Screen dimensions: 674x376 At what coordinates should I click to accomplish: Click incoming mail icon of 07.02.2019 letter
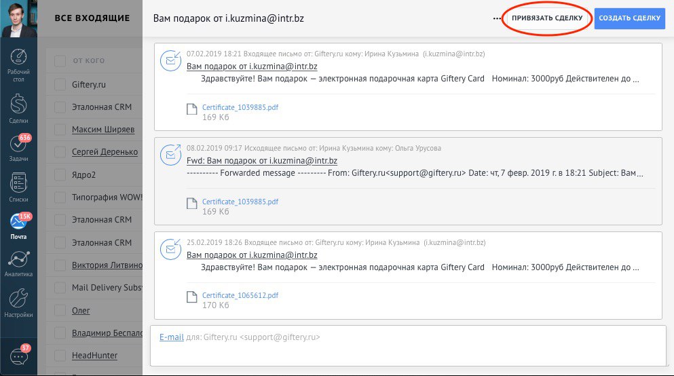[170, 60]
